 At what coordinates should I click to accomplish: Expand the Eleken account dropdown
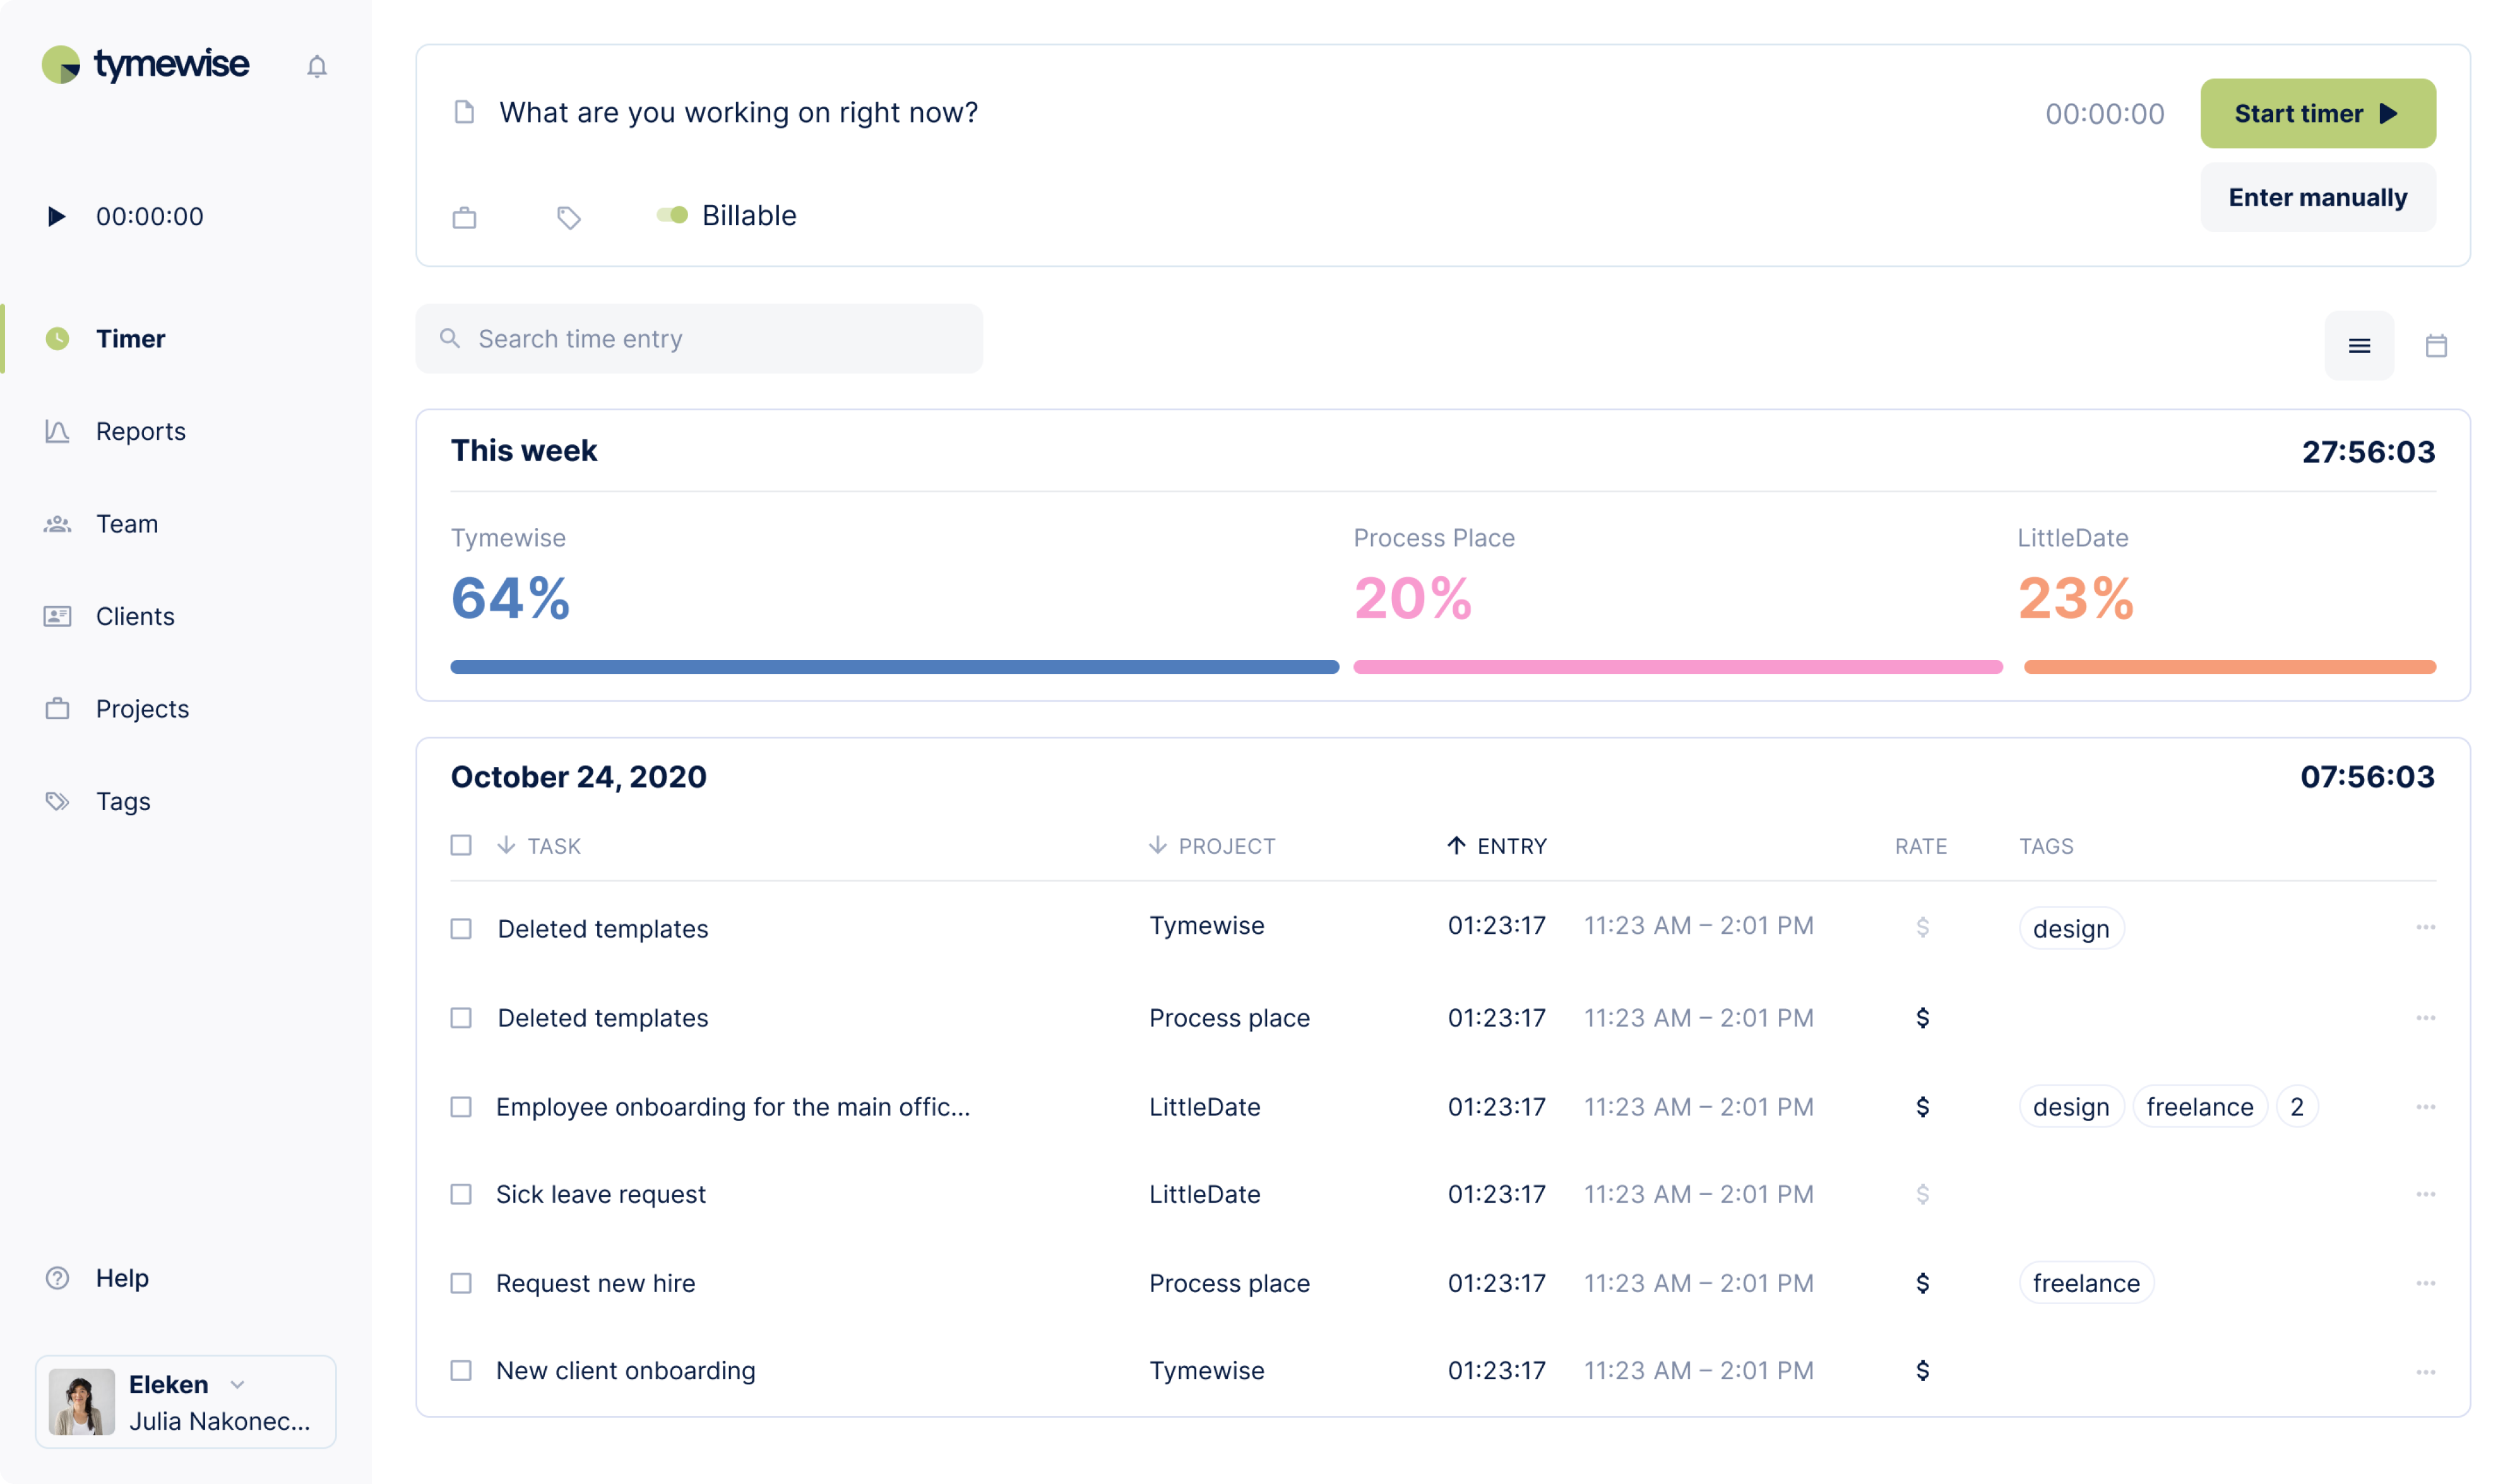pyautogui.click(x=238, y=1384)
